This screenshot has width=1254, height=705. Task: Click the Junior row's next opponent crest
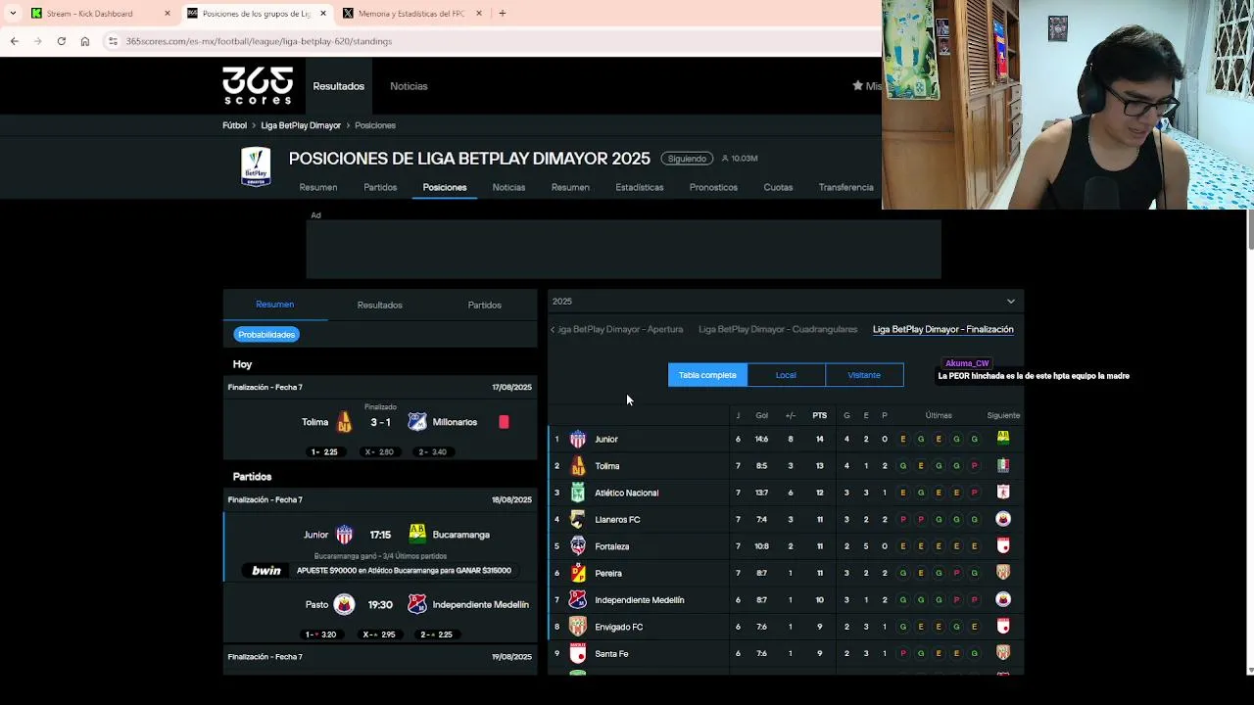coord(1003,439)
